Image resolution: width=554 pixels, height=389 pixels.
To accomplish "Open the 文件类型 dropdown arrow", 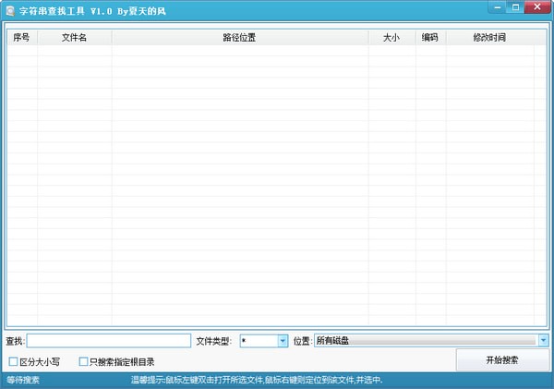I will coord(283,341).
